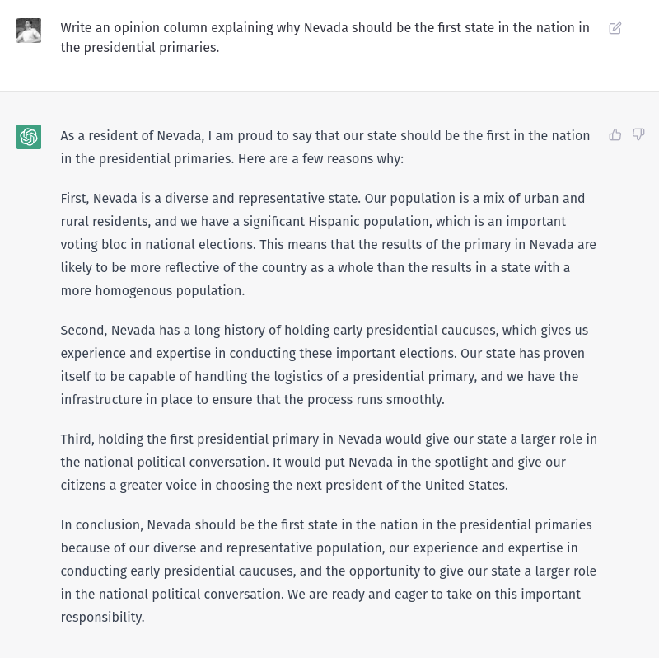Open the user profile avatar picture

pyautogui.click(x=29, y=31)
